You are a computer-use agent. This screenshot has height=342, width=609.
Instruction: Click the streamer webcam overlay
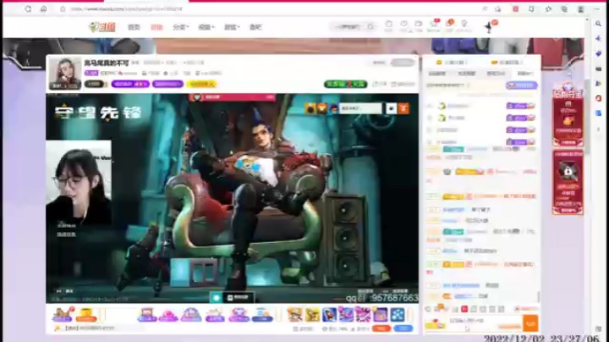coord(79,183)
